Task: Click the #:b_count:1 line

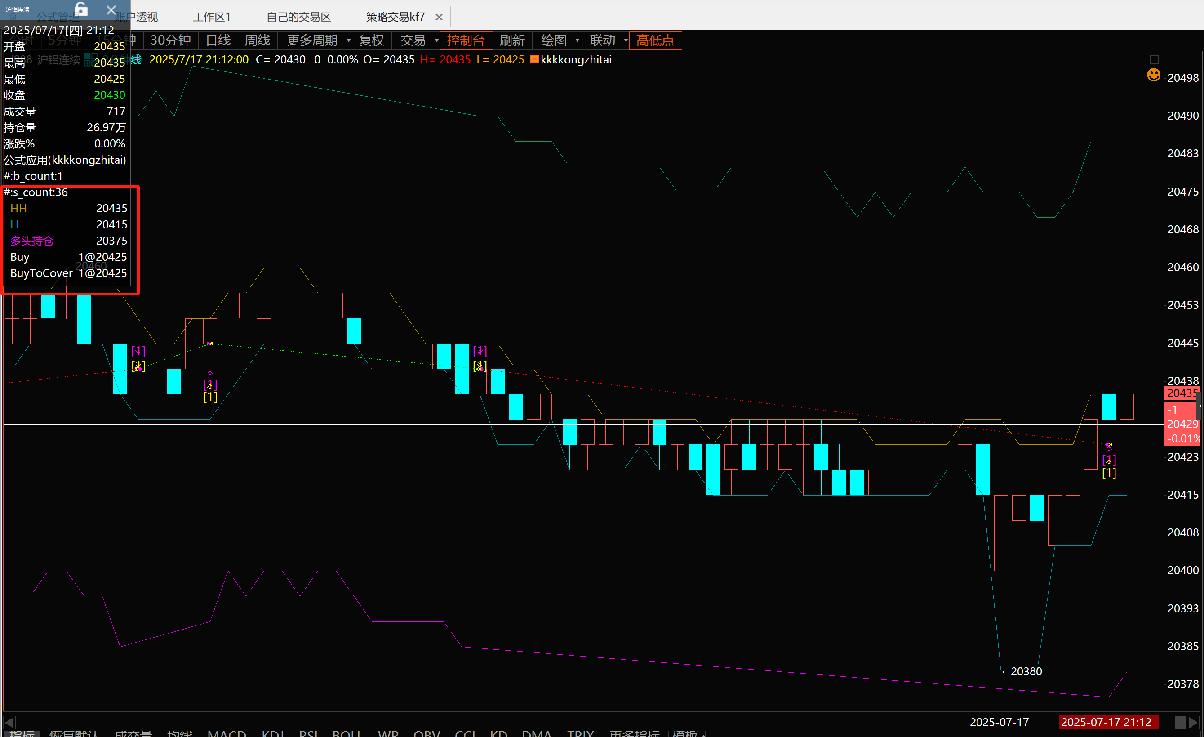Action: tap(33, 176)
